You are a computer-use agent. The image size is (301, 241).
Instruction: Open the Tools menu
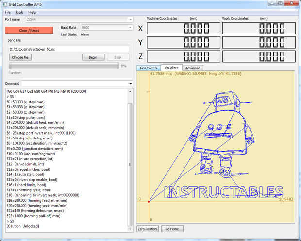point(19,12)
